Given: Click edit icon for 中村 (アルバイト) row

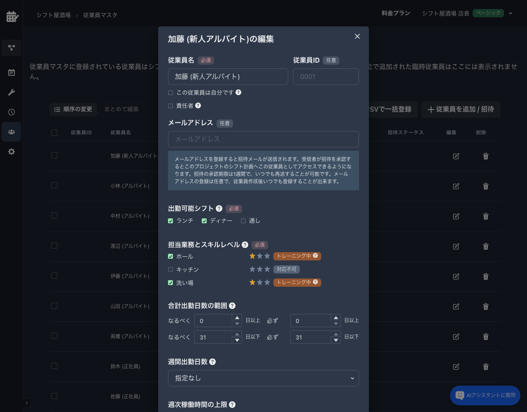Looking at the screenshot, I should [x=456, y=216].
